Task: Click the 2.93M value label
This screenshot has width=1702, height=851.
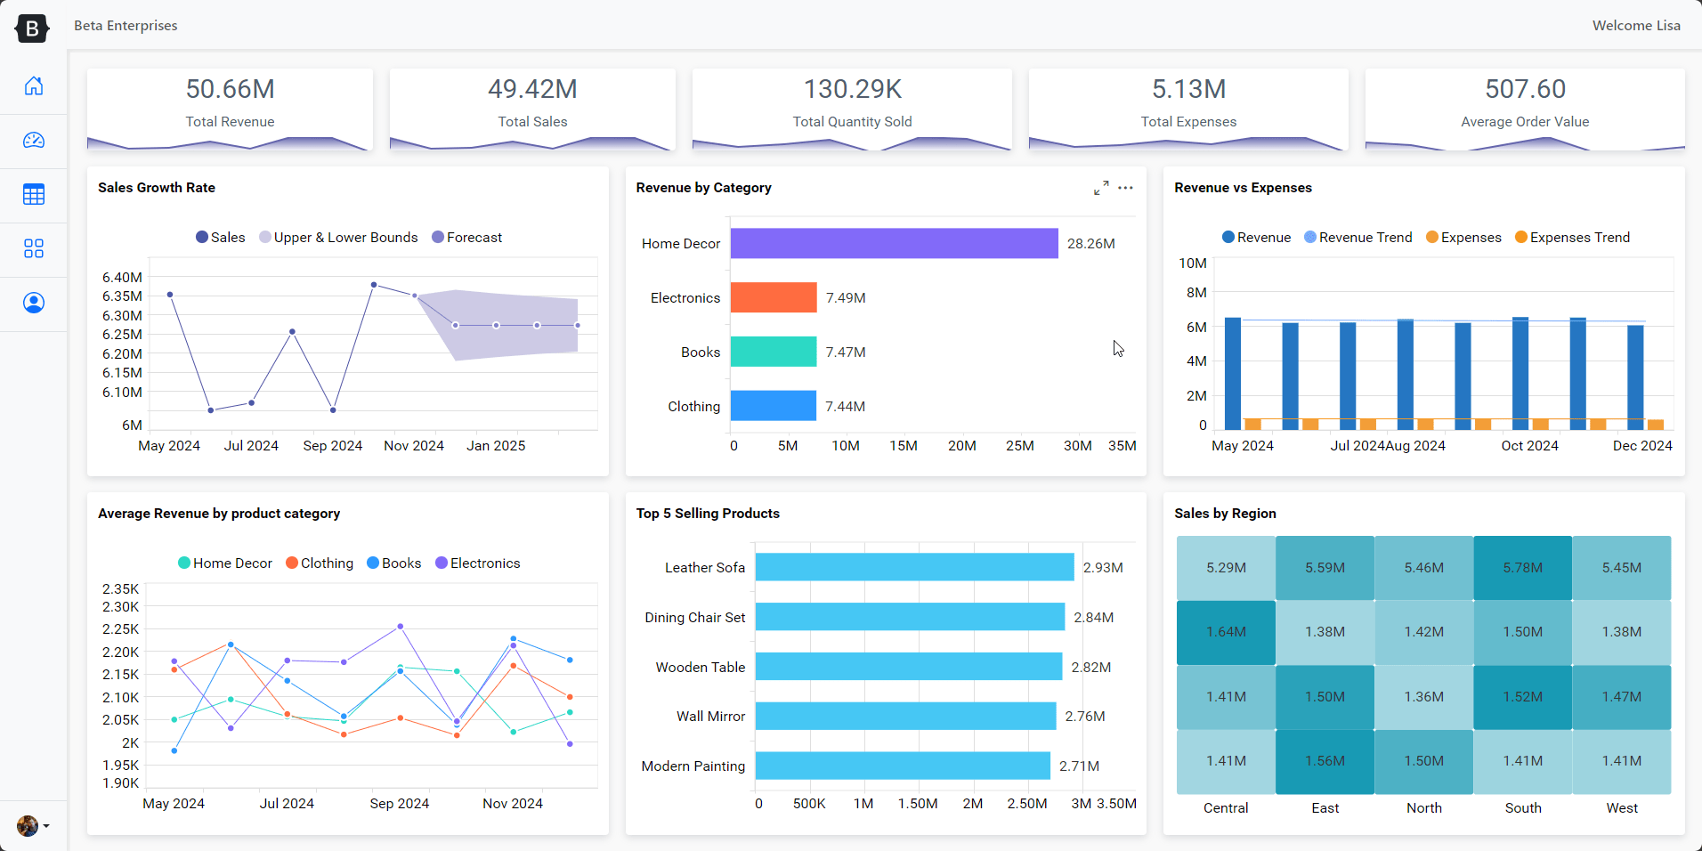Action: point(1103,568)
